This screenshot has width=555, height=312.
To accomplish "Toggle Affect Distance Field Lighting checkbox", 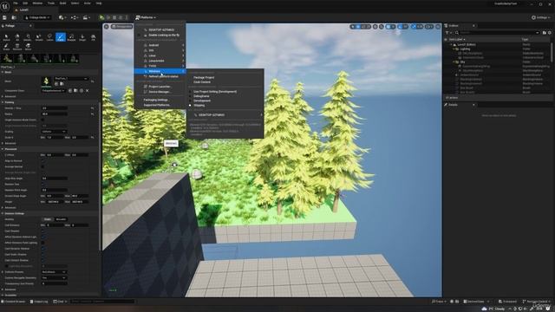I will tap(42, 243).
